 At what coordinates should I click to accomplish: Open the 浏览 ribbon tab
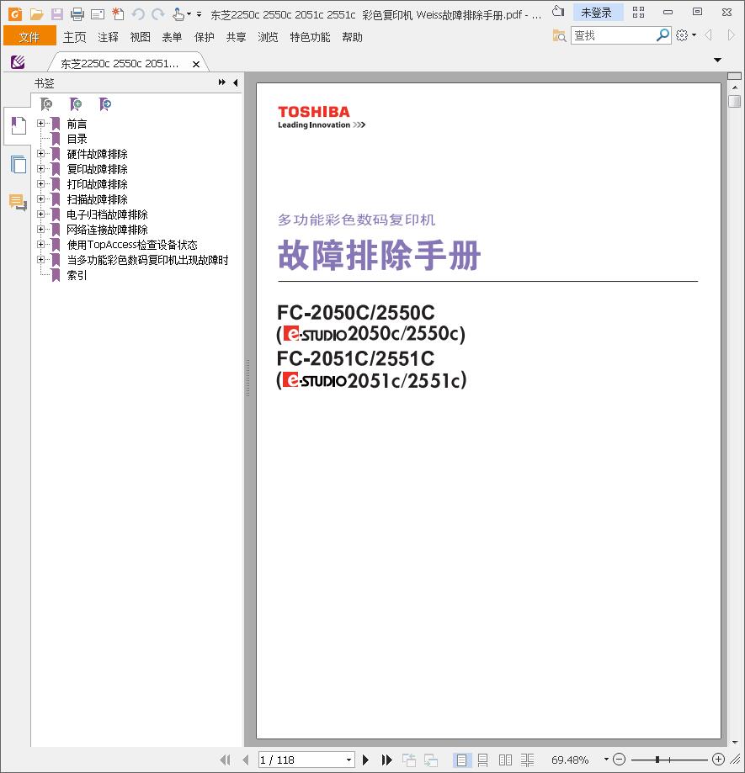[x=268, y=37]
